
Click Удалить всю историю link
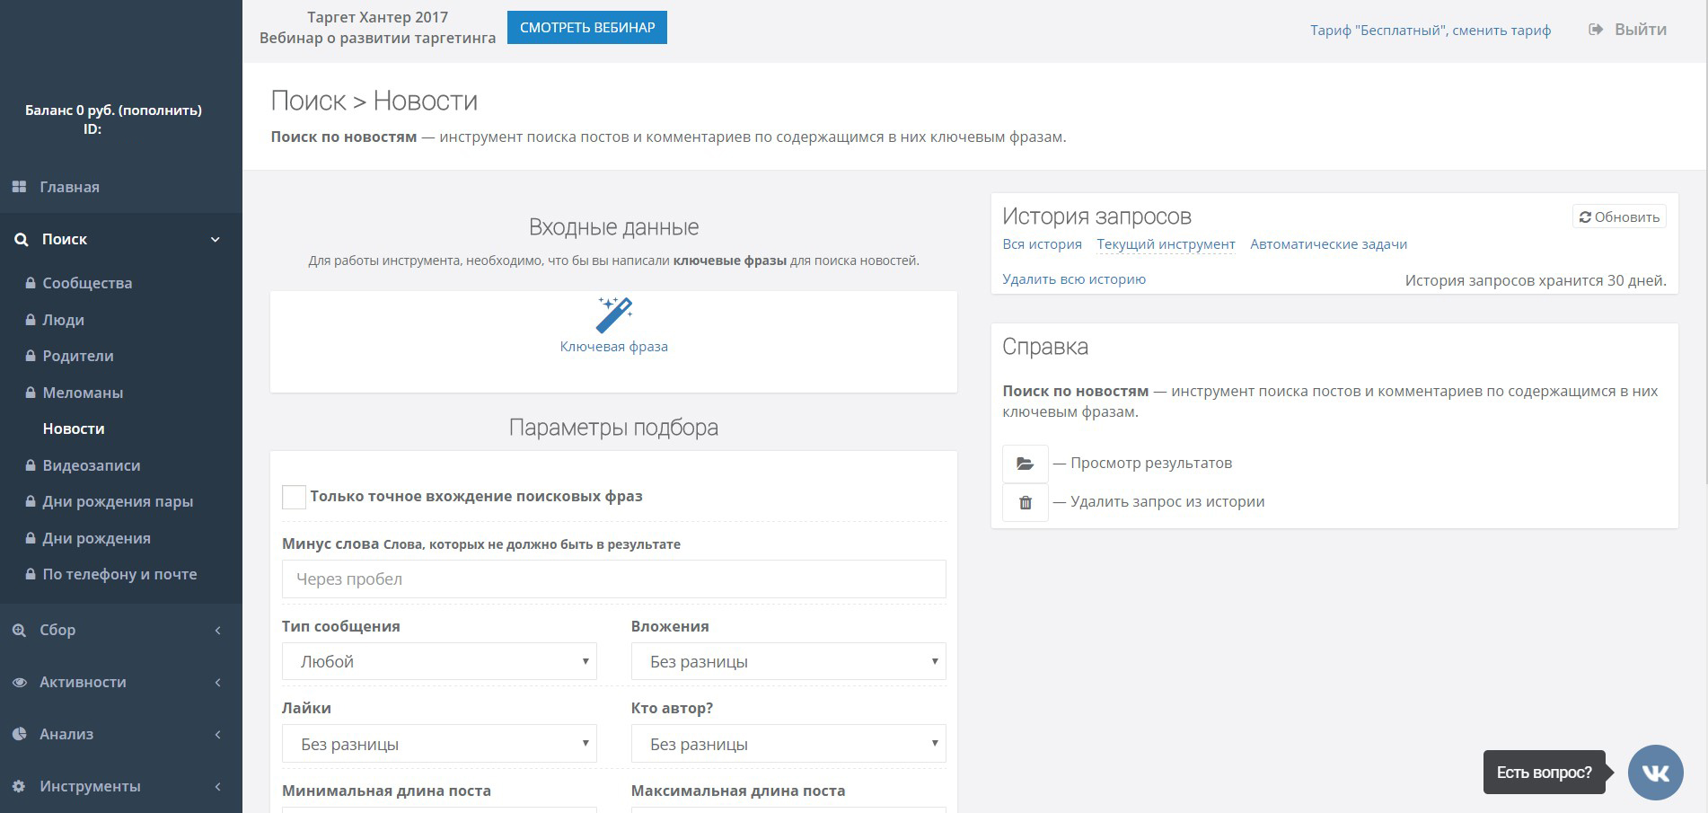(1074, 279)
